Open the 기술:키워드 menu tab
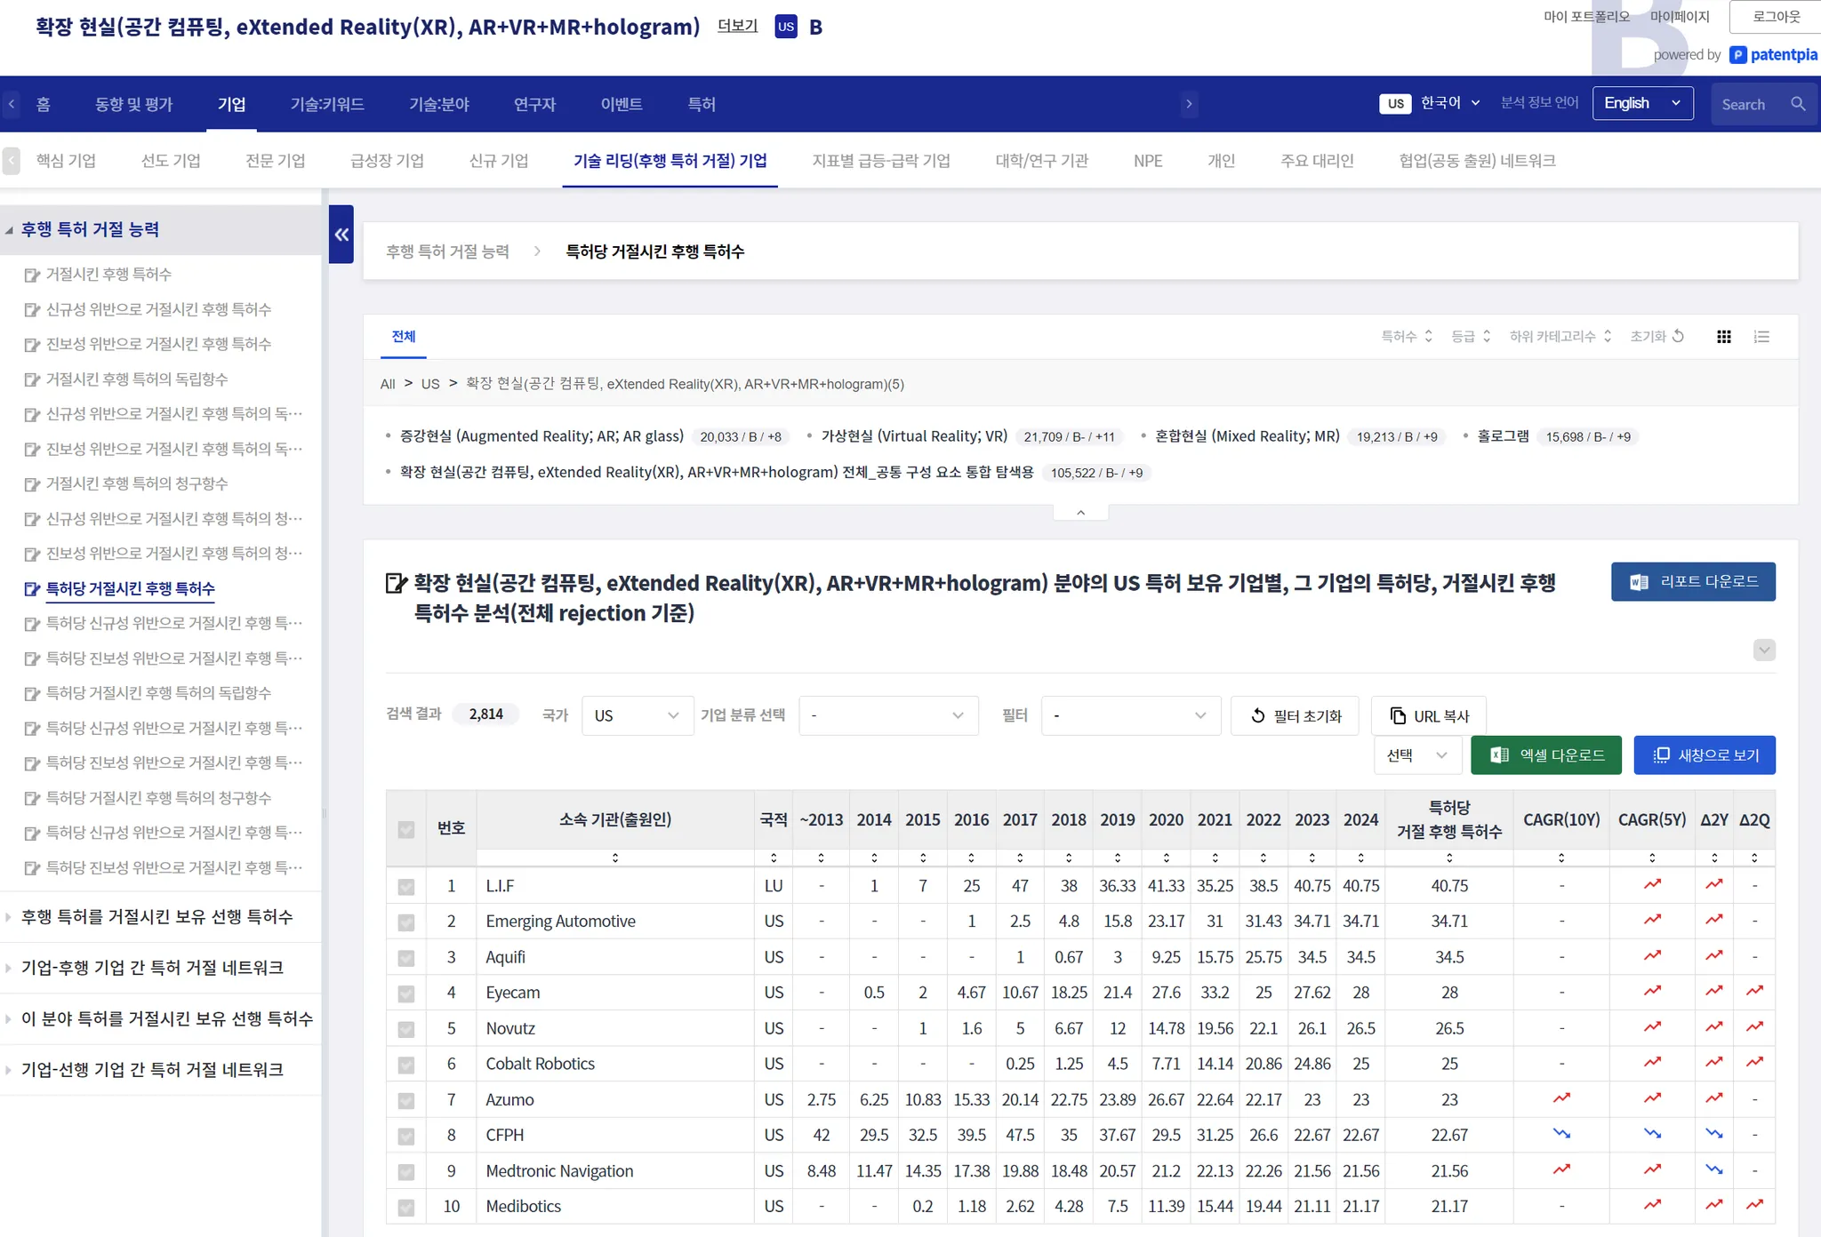The width and height of the screenshot is (1821, 1237). (x=327, y=105)
